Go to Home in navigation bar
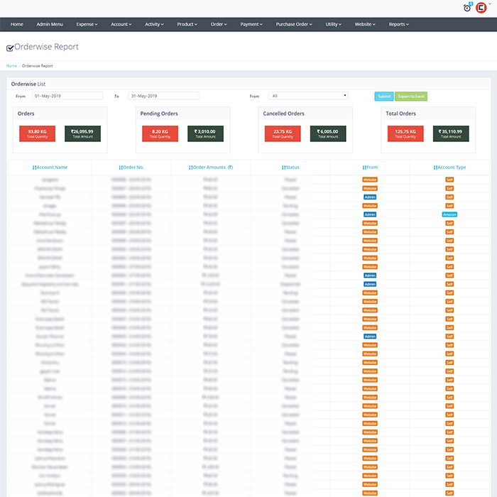This screenshot has height=497, width=497. 17,24
